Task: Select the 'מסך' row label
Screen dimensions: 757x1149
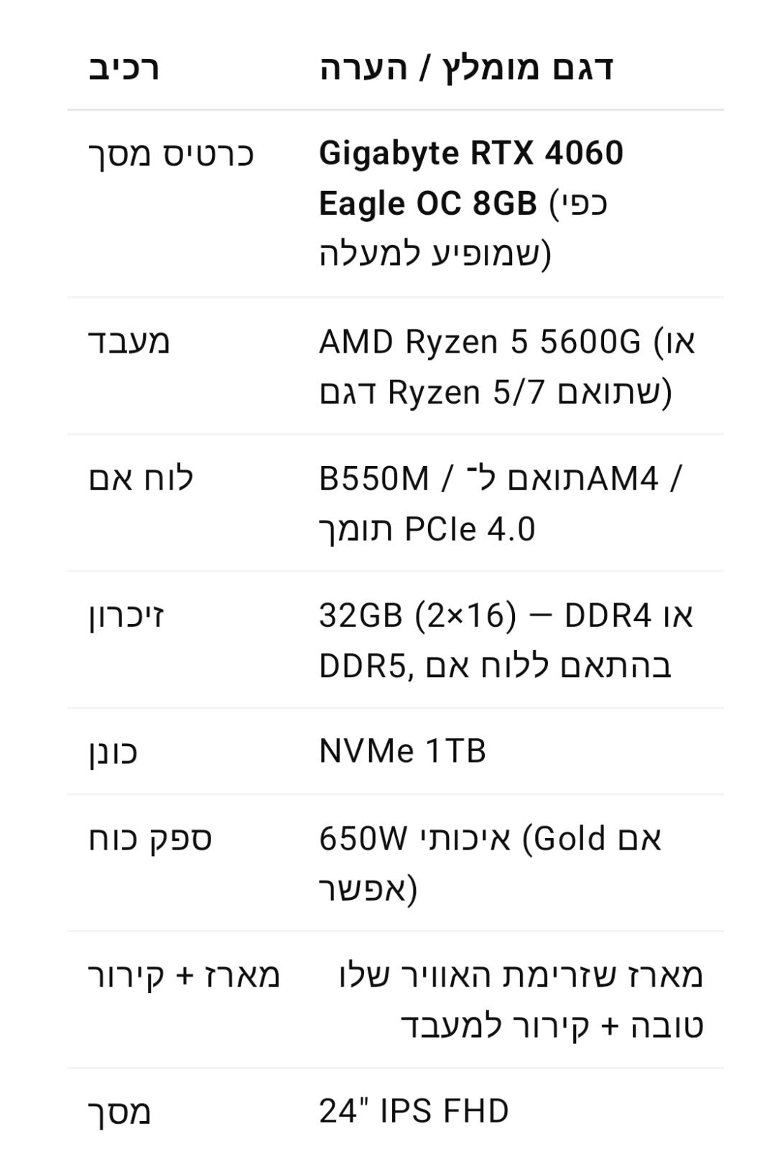Action: point(120,1112)
